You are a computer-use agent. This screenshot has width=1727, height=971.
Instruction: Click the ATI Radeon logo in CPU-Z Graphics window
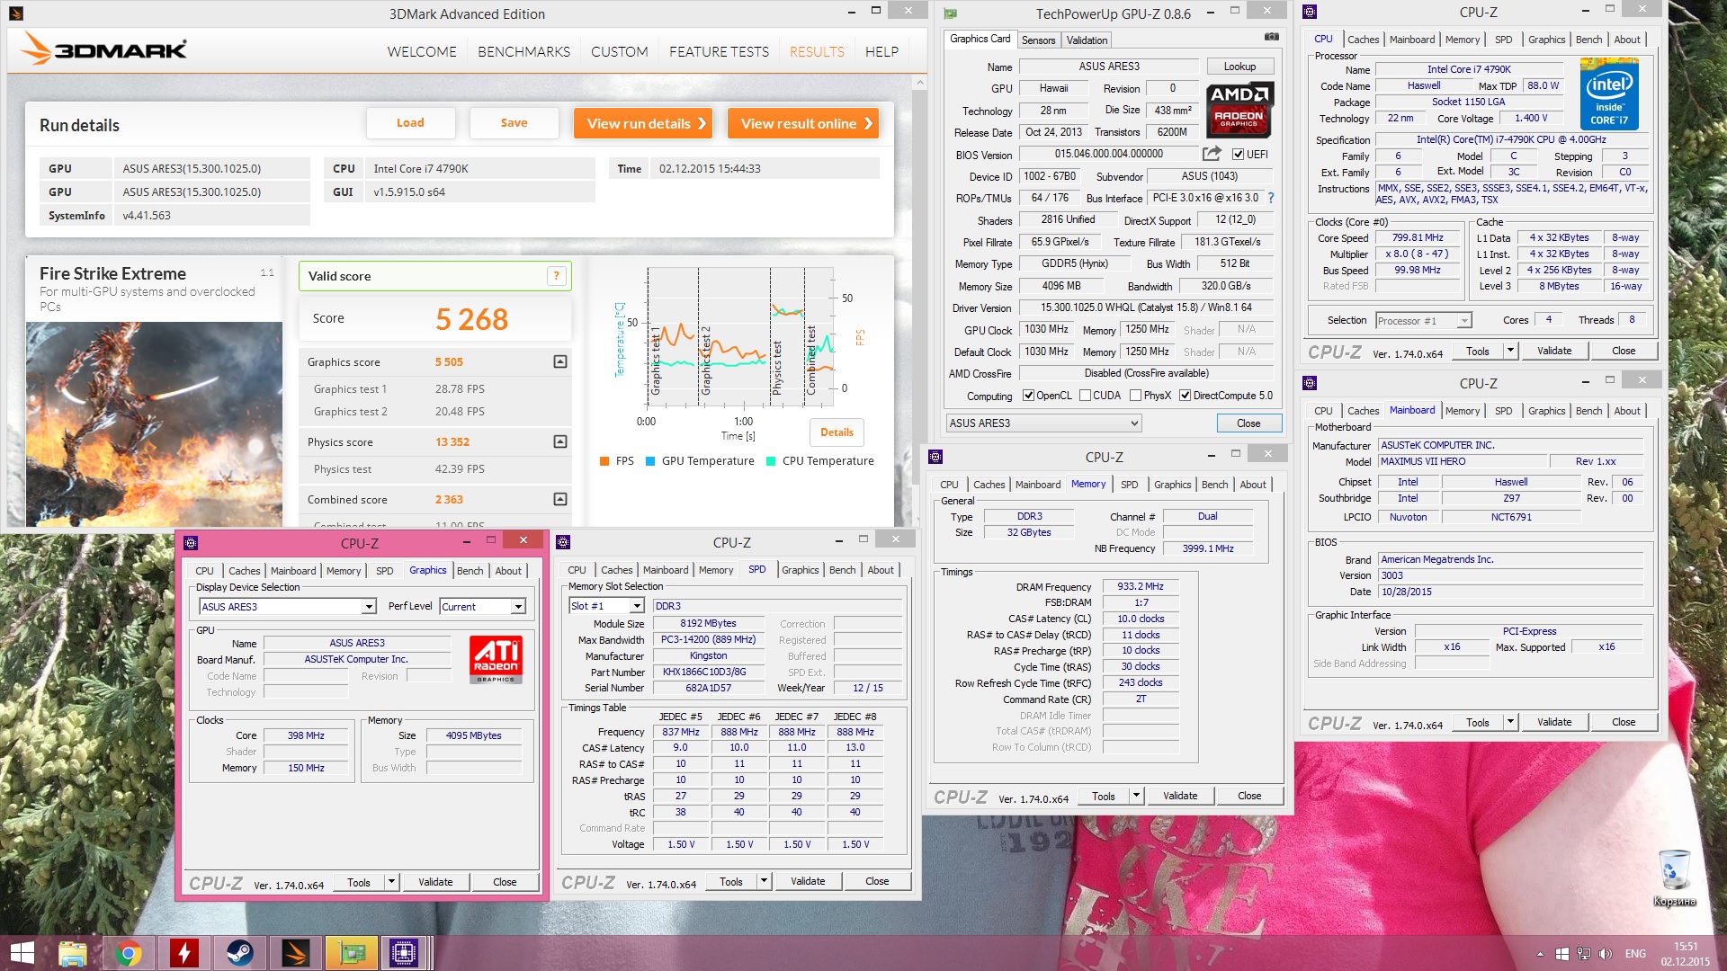(496, 660)
